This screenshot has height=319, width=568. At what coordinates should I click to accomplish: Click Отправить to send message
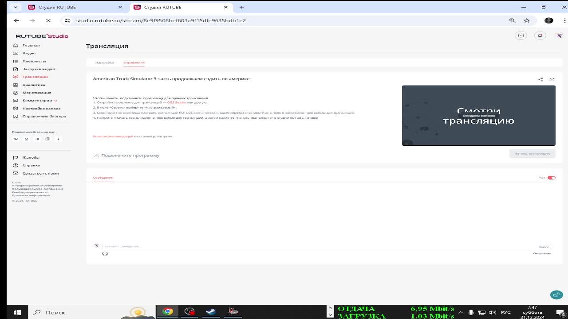pyautogui.click(x=542, y=253)
